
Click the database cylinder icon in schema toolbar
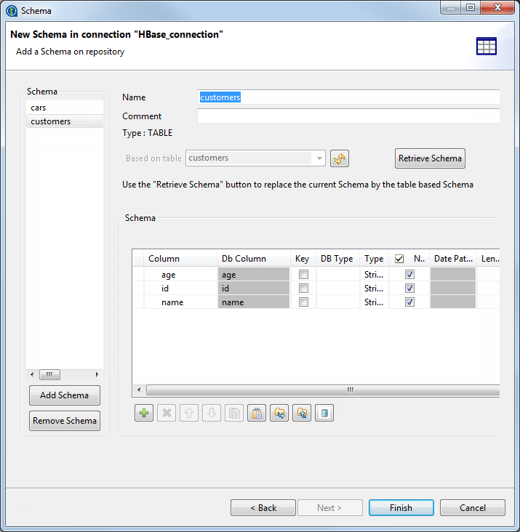pos(324,413)
